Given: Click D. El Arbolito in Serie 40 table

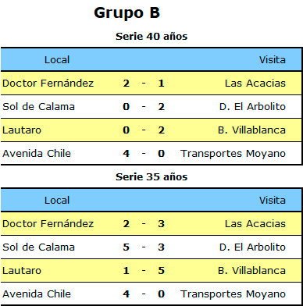Looking at the screenshot, I should click(252, 107).
